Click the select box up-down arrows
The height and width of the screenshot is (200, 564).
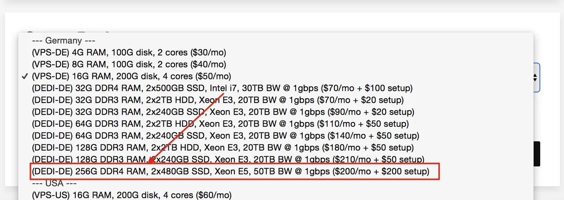[x=535, y=78]
